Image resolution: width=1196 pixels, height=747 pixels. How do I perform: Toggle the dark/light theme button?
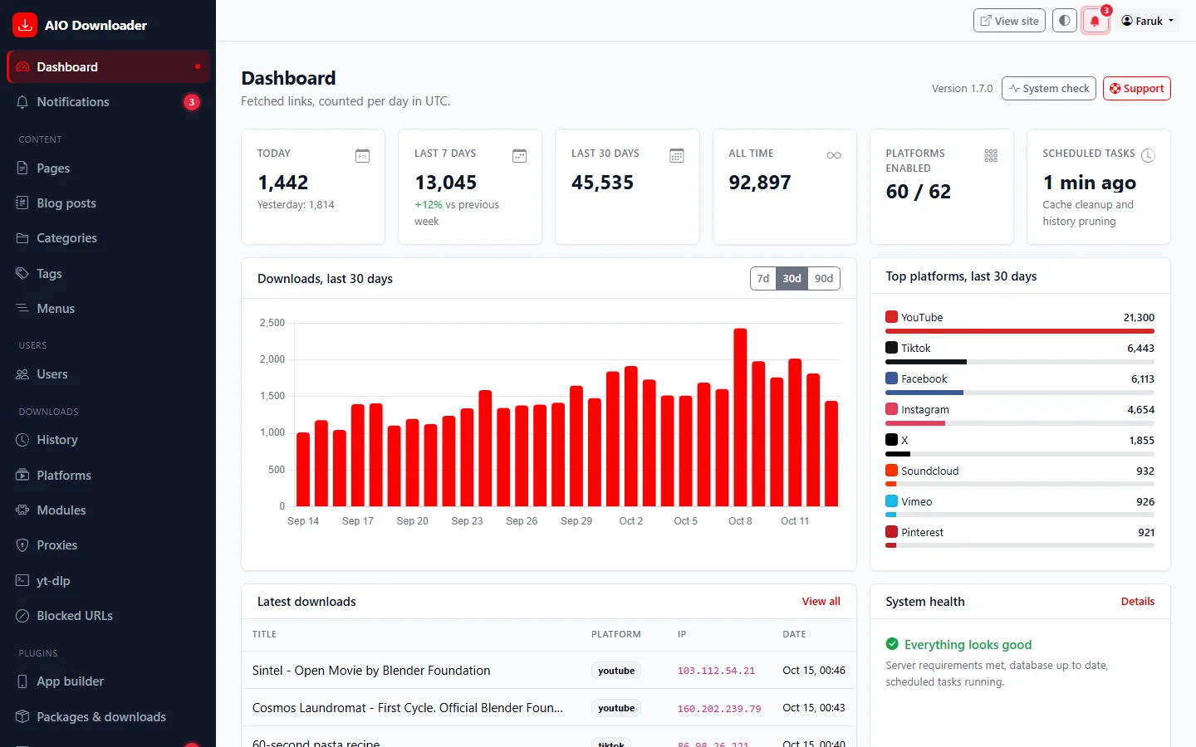point(1065,21)
